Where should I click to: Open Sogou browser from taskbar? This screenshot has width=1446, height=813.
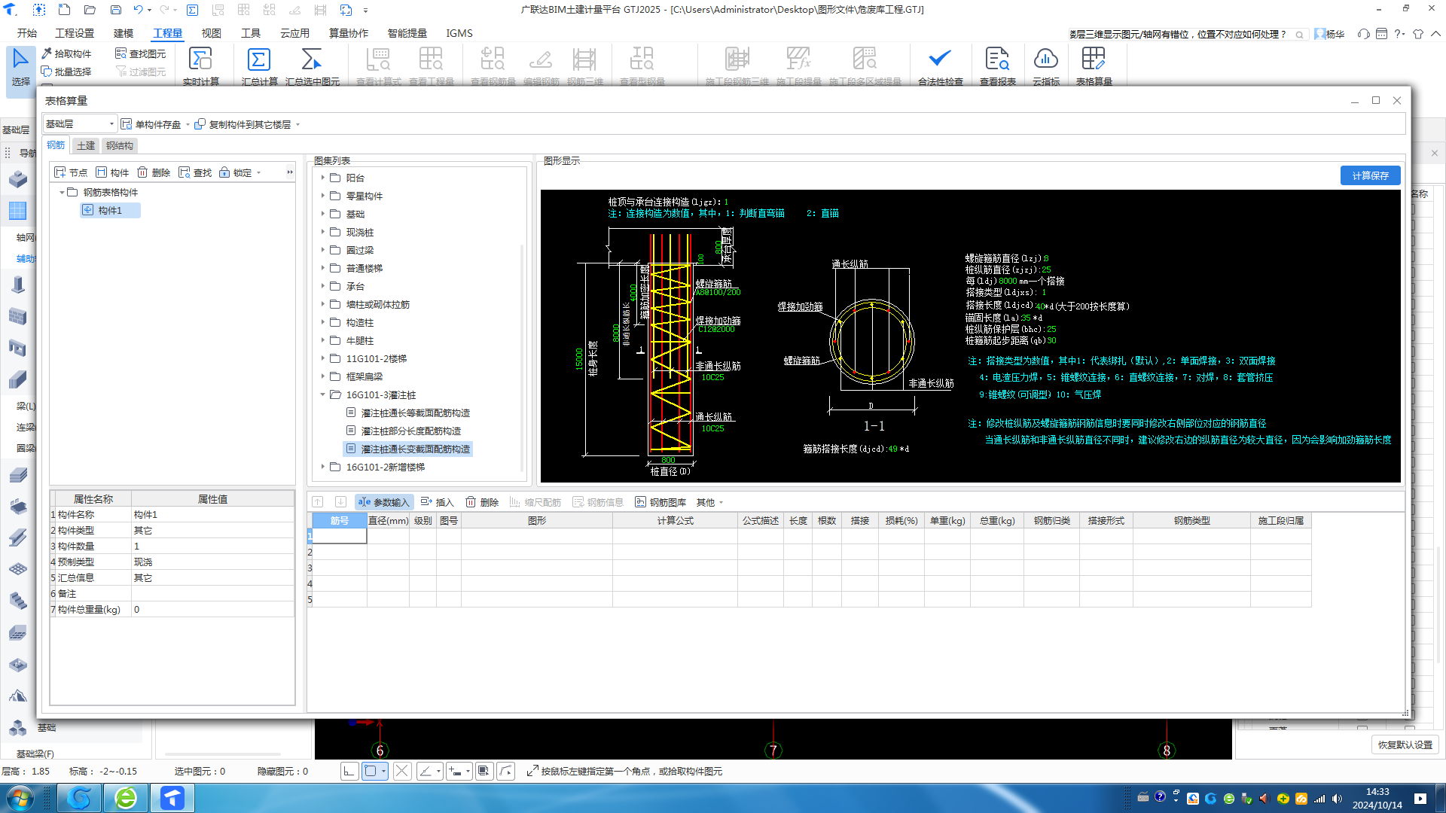[79, 798]
